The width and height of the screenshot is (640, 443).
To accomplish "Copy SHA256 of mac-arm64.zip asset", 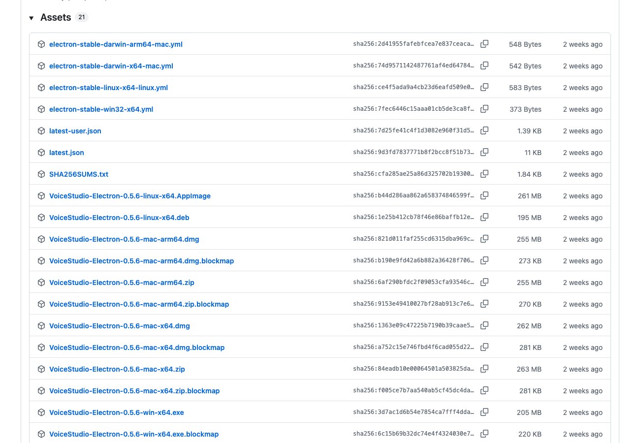I will 484,282.
